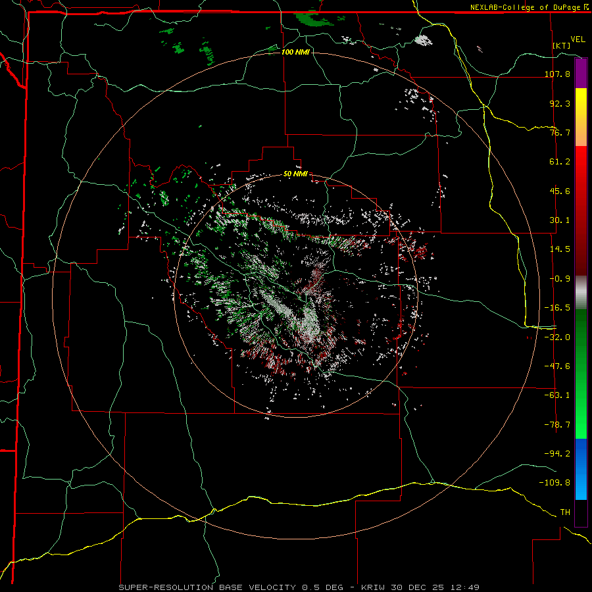The image size is (592, 592).
Task: Click the 107.8 velocity scale value
Action: click(557, 74)
